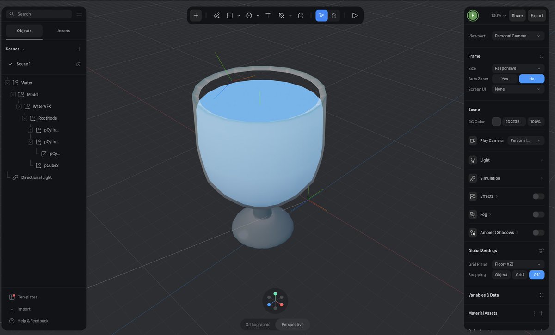Open Import
The width and height of the screenshot is (555, 335).
coord(19,309)
